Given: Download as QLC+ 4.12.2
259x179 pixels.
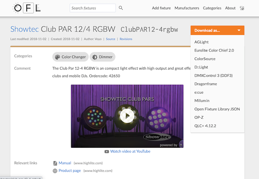Looking at the screenshot, I should (218, 126).
